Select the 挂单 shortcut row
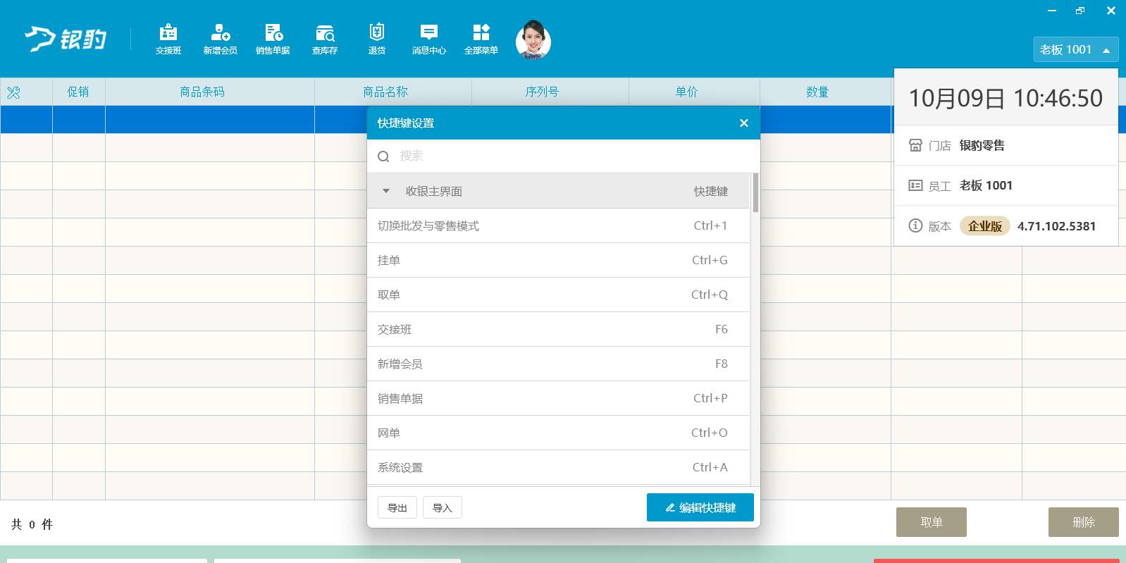The height and width of the screenshot is (563, 1126). point(558,260)
